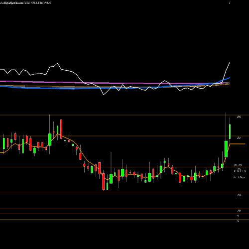Image resolution: width=249 pixels, height=249 pixels.
Task: Click the "9" price axis label
Action: click(238, 216)
